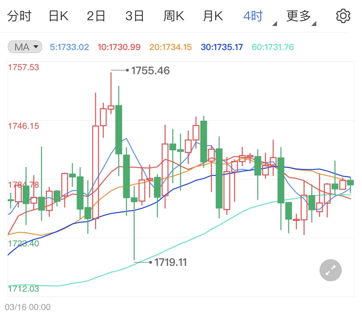The height and width of the screenshot is (316, 362).
Task: Expand chart to fullscreen
Action: (330, 270)
